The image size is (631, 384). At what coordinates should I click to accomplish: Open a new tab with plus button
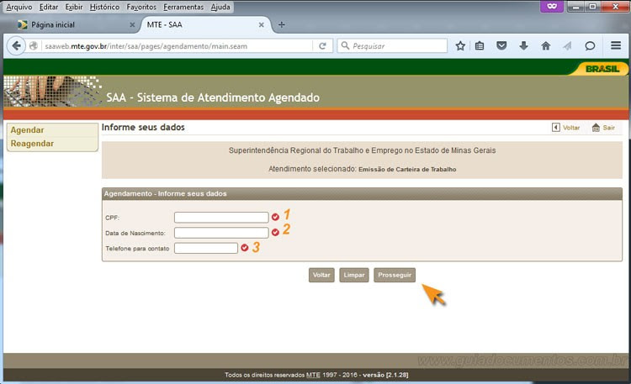pyautogui.click(x=281, y=25)
